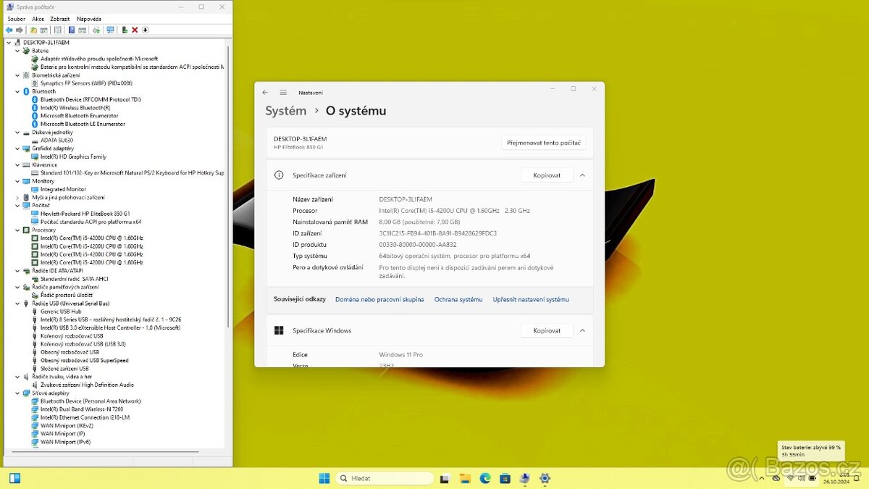The width and height of the screenshot is (869, 489).
Task: Click the update driver green toolbar icon
Action: tap(125, 30)
